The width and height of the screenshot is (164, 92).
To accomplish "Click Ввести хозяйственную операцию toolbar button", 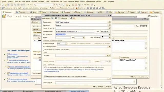I will pyautogui.click(x=62, y=8).
